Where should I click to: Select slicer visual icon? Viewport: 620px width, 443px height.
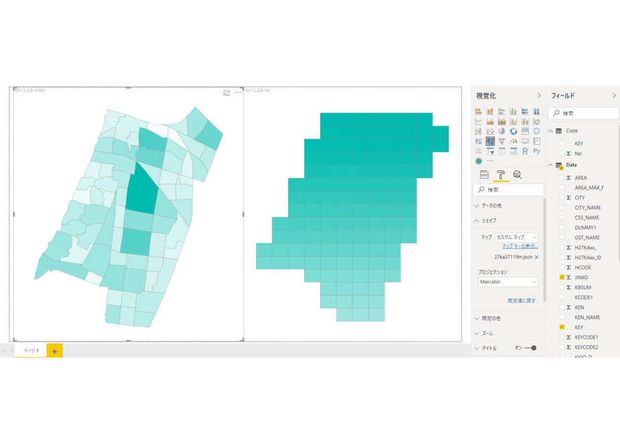490,151
